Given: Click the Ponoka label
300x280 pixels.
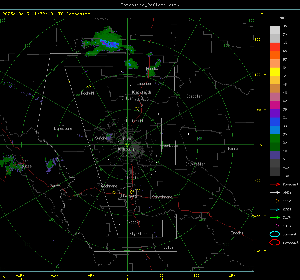Looking at the screenshot, I should [x=152, y=69].
